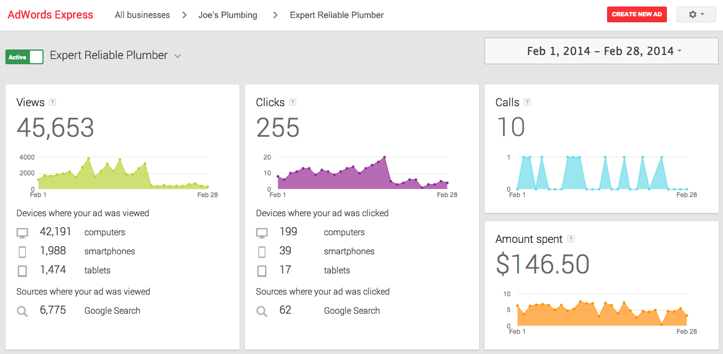Viewport: 723px width, 354px height.
Task: Click 'Sources where your ad was viewed' heading
Action: 83,291
